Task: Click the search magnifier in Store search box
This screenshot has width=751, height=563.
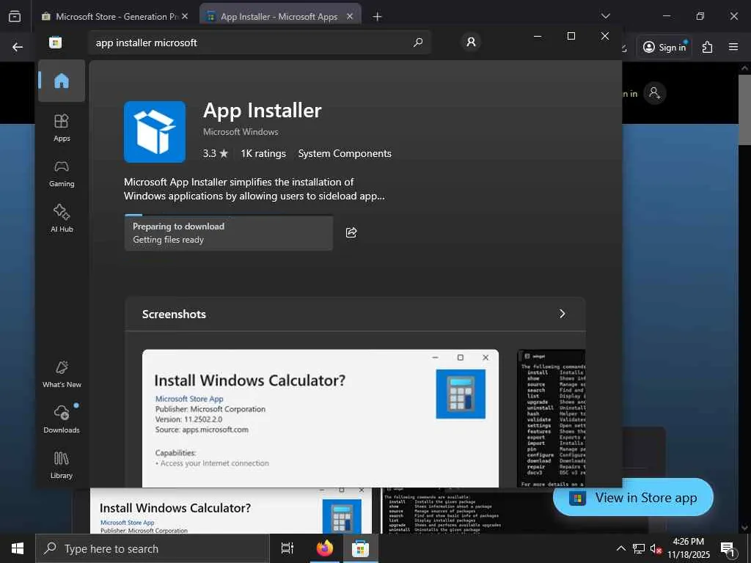Action: click(x=417, y=43)
